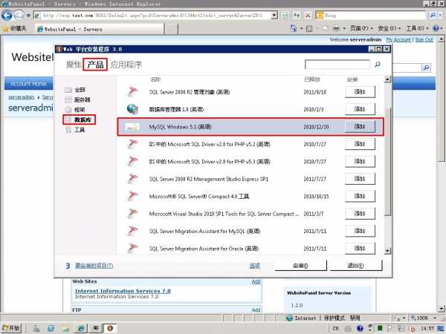Add 数据库管理器 1.0 product
Viewport: 446px width, 334px height.
pyautogui.click(x=360, y=109)
